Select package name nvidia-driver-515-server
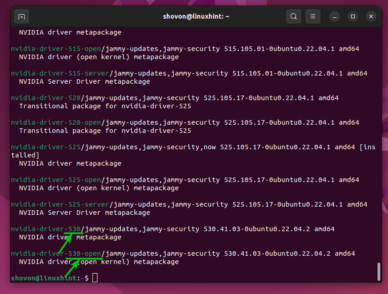 pos(60,73)
